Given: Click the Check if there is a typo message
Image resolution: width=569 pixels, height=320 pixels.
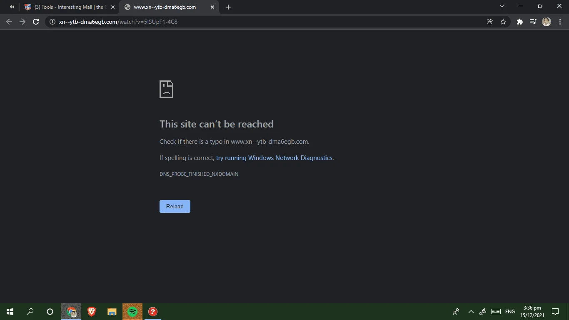Looking at the screenshot, I should [235, 142].
